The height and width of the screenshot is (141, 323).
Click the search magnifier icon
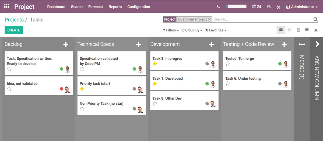point(315,19)
